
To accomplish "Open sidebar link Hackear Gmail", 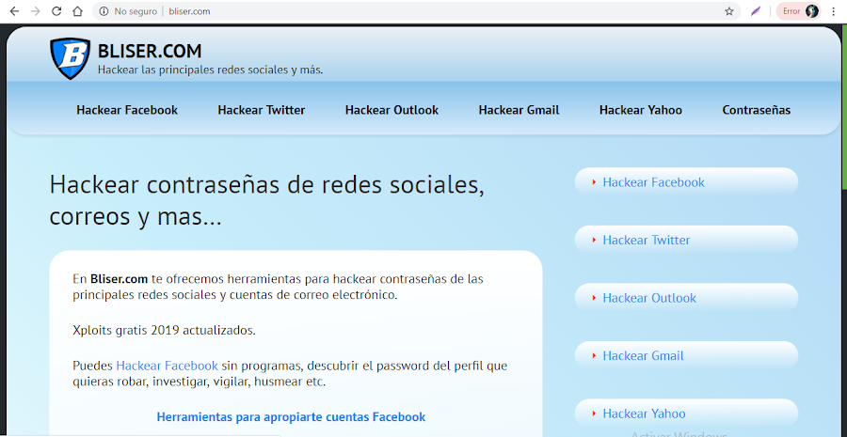I will pos(644,355).
